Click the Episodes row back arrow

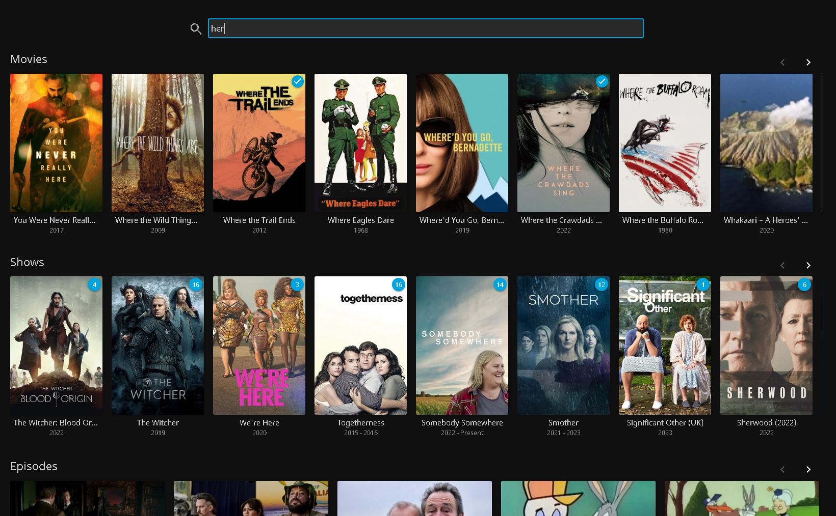[782, 469]
